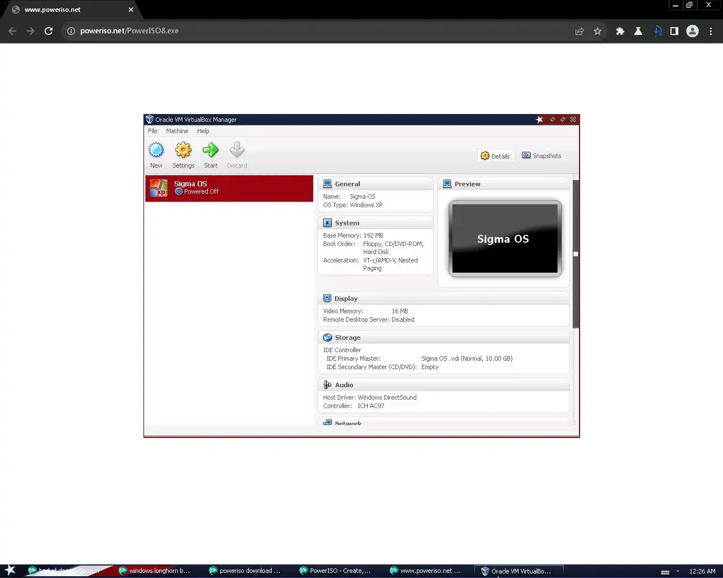Image resolution: width=723 pixels, height=578 pixels.
Task: Open the File menu in VirtualBox
Action: coord(153,131)
